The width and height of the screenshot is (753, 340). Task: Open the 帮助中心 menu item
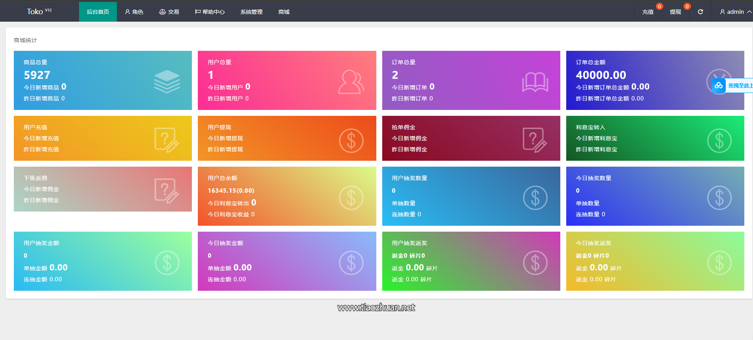point(210,12)
